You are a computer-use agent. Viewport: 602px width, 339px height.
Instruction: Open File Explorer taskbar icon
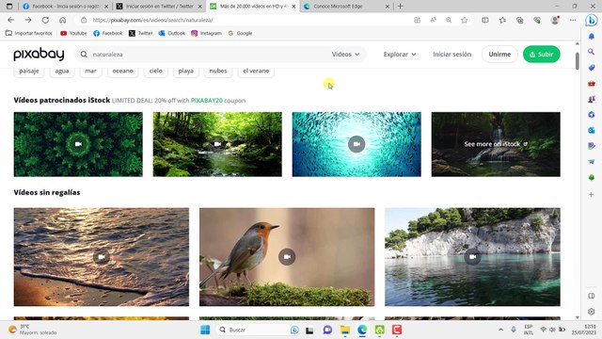click(345, 330)
